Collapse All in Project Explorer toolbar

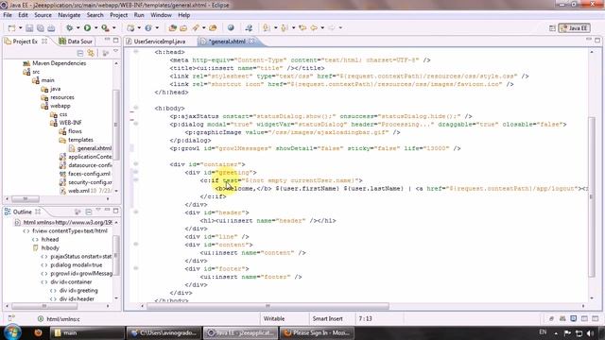(x=80, y=53)
